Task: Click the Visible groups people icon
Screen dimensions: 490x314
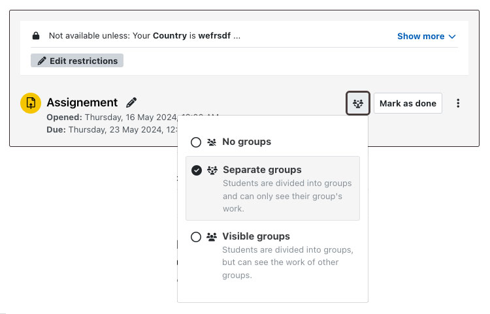Action: click(x=212, y=237)
